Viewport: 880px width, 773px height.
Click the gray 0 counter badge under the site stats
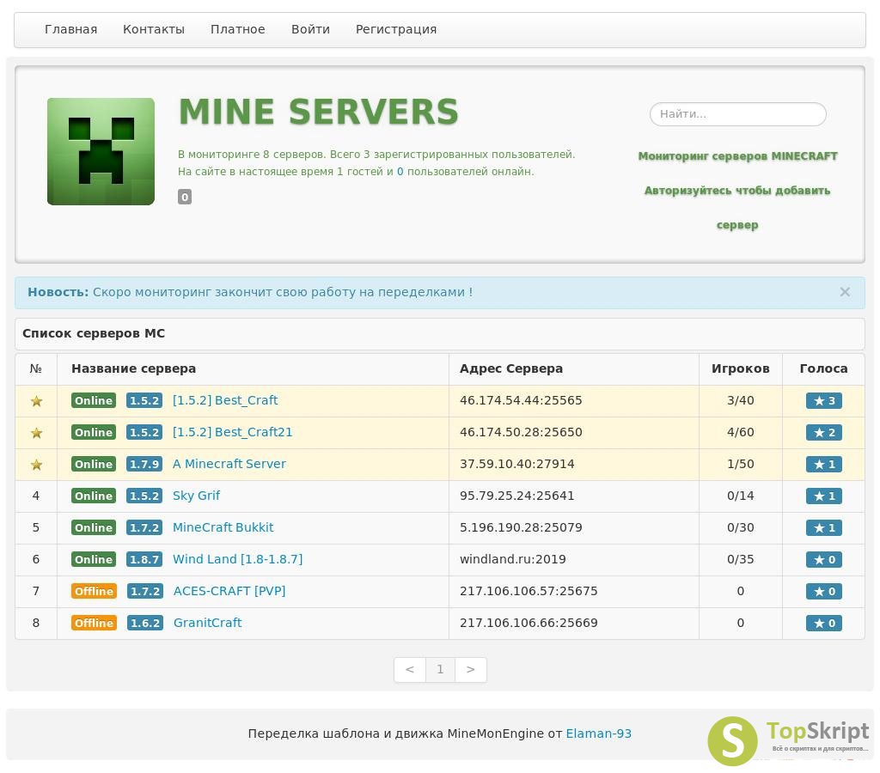coord(185,197)
